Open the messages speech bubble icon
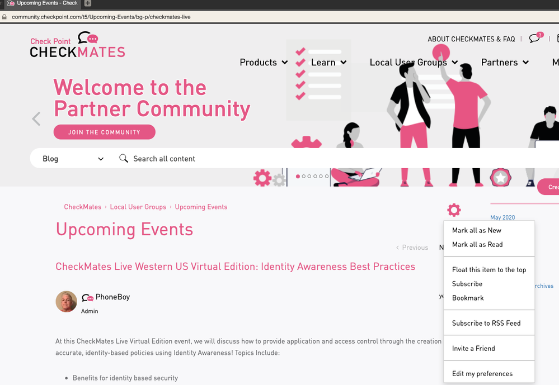This screenshot has width=559, height=385. (x=535, y=37)
